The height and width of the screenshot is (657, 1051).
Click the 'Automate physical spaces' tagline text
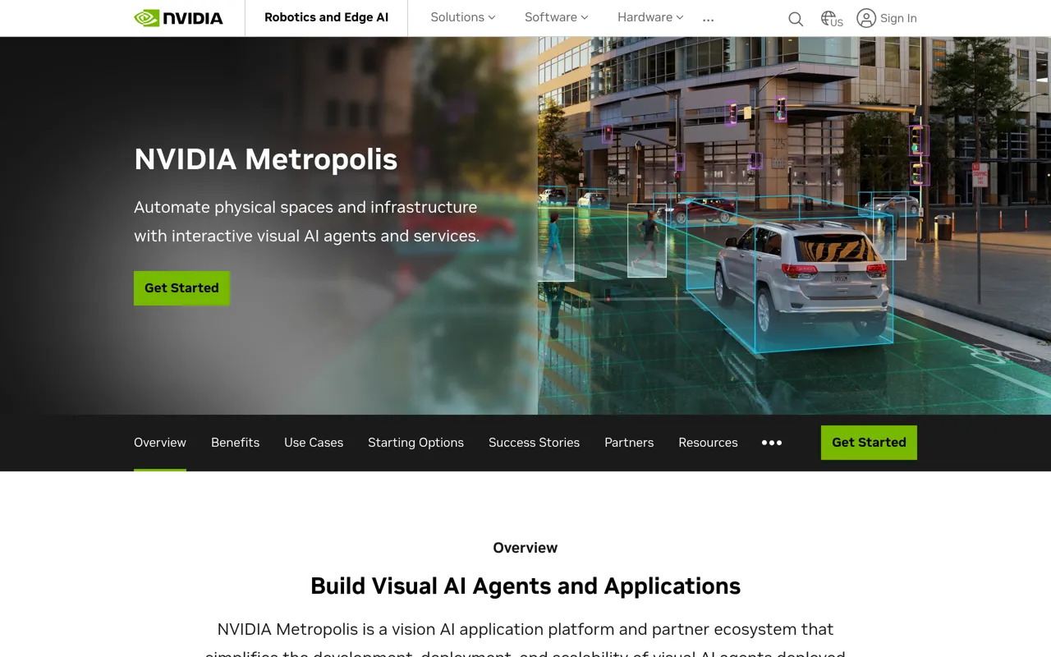306,222
